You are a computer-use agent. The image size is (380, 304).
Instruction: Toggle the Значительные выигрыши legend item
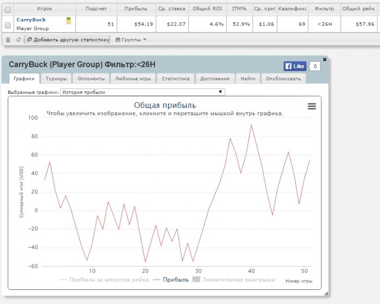coord(234,280)
